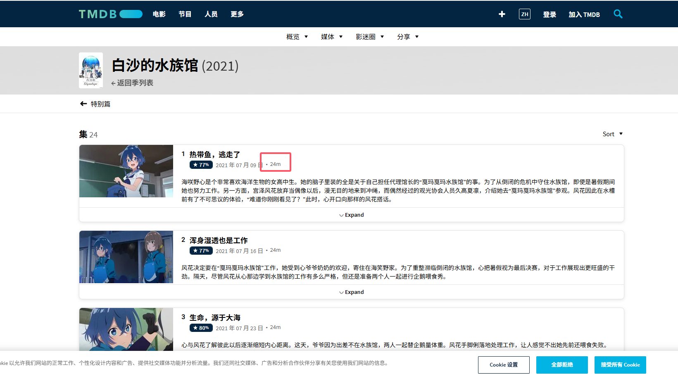Click the 登录 link
The image size is (678, 374).
550,14
